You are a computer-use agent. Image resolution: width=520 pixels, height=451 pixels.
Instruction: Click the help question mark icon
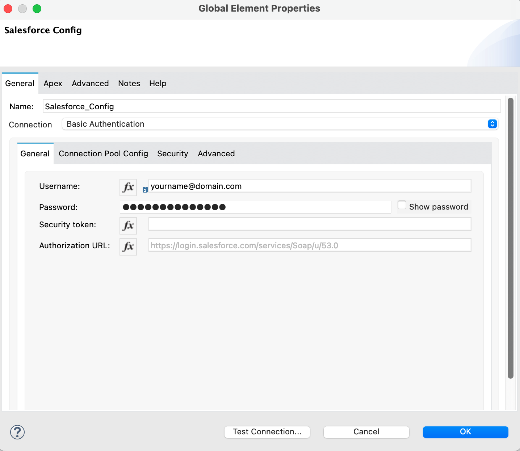(17, 432)
